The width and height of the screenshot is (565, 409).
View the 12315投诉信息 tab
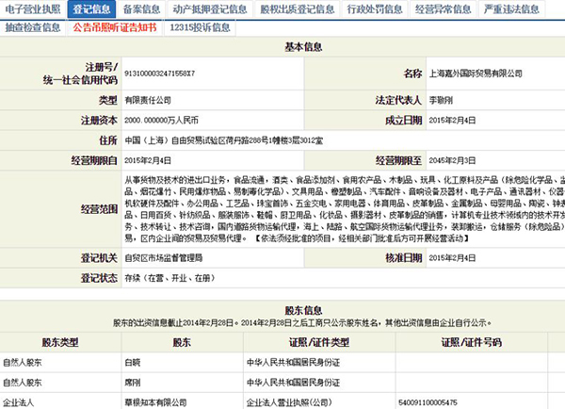(x=200, y=27)
